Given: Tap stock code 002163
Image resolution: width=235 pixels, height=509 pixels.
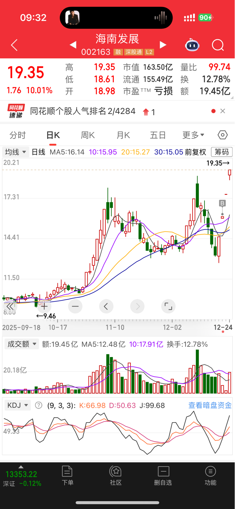Looking at the screenshot, I should pyautogui.click(x=96, y=52).
